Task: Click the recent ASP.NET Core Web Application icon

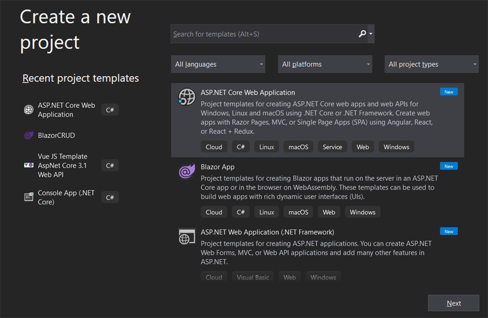Action: [x=29, y=110]
